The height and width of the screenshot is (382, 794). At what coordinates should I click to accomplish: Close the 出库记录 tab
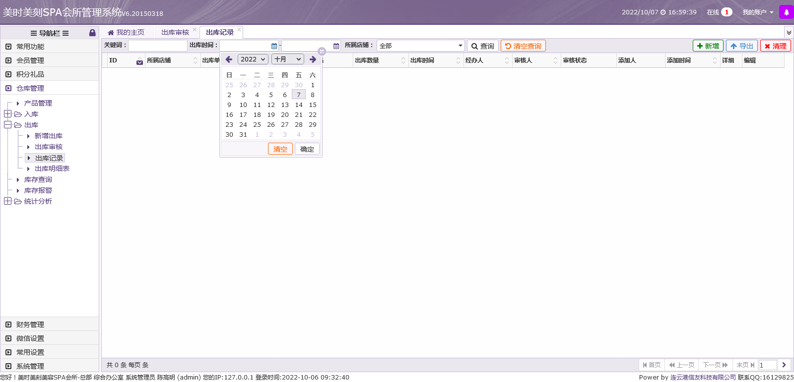239,30
